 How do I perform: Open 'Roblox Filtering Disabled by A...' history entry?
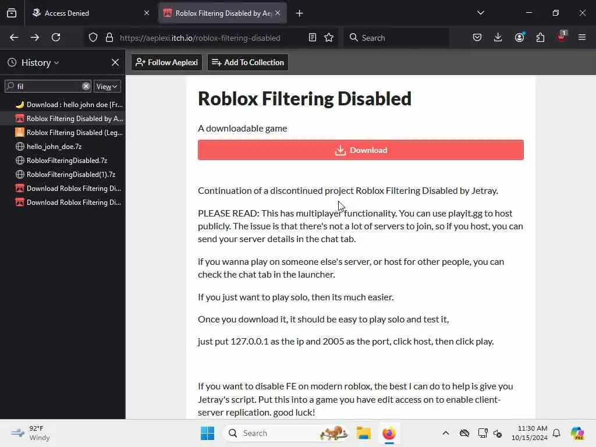click(x=63, y=119)
